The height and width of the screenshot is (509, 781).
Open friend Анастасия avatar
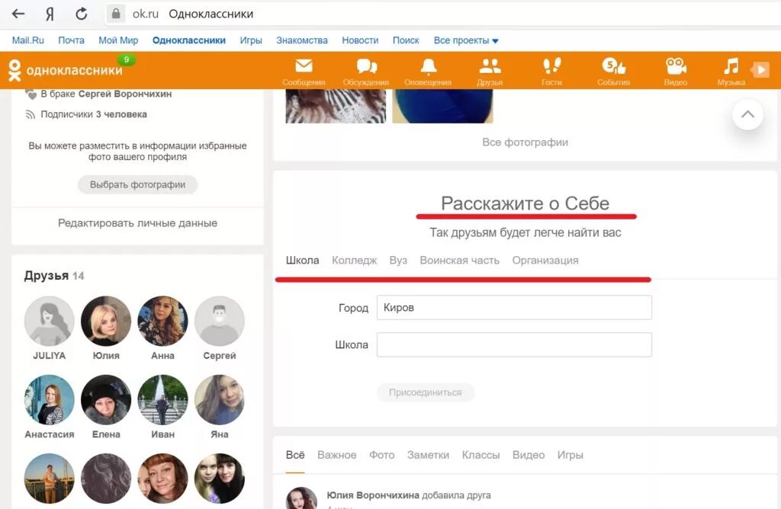tap(50, 399)
